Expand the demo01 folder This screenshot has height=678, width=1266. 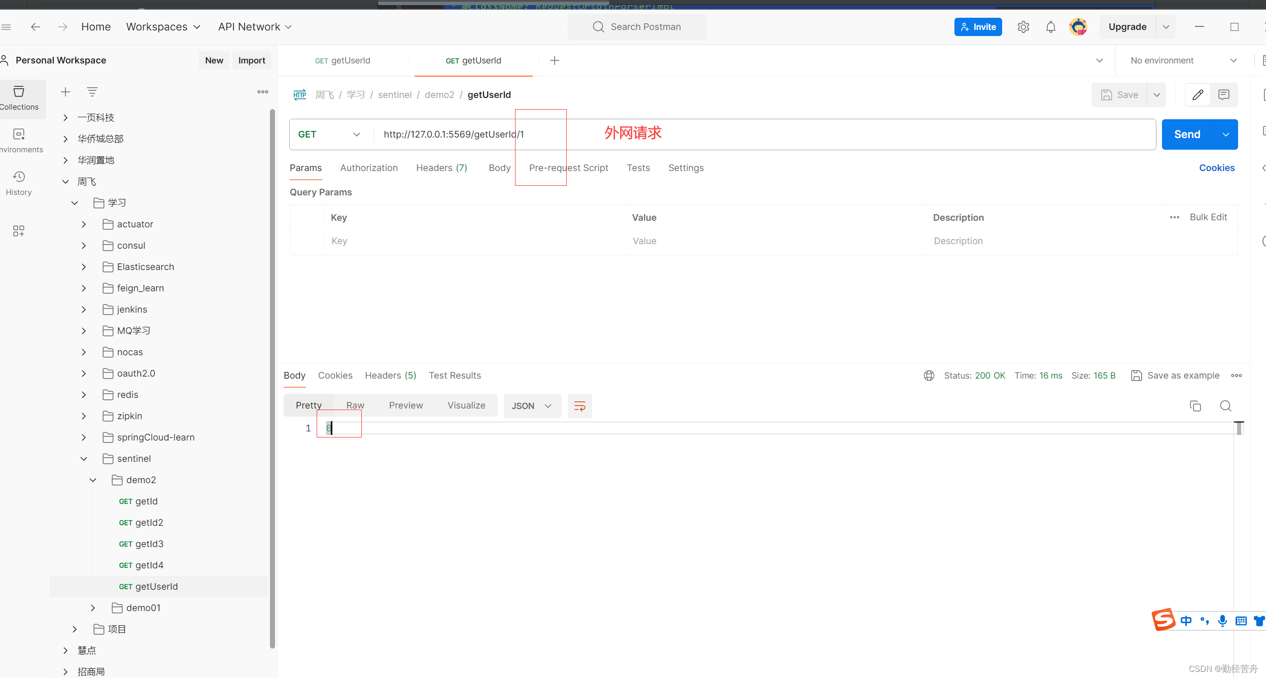93,608
